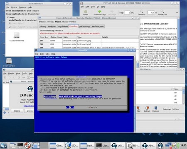This screenshot has height=149, width=187.
Task: Select error row 291 in error log
Action: click(x=89, y=41)
